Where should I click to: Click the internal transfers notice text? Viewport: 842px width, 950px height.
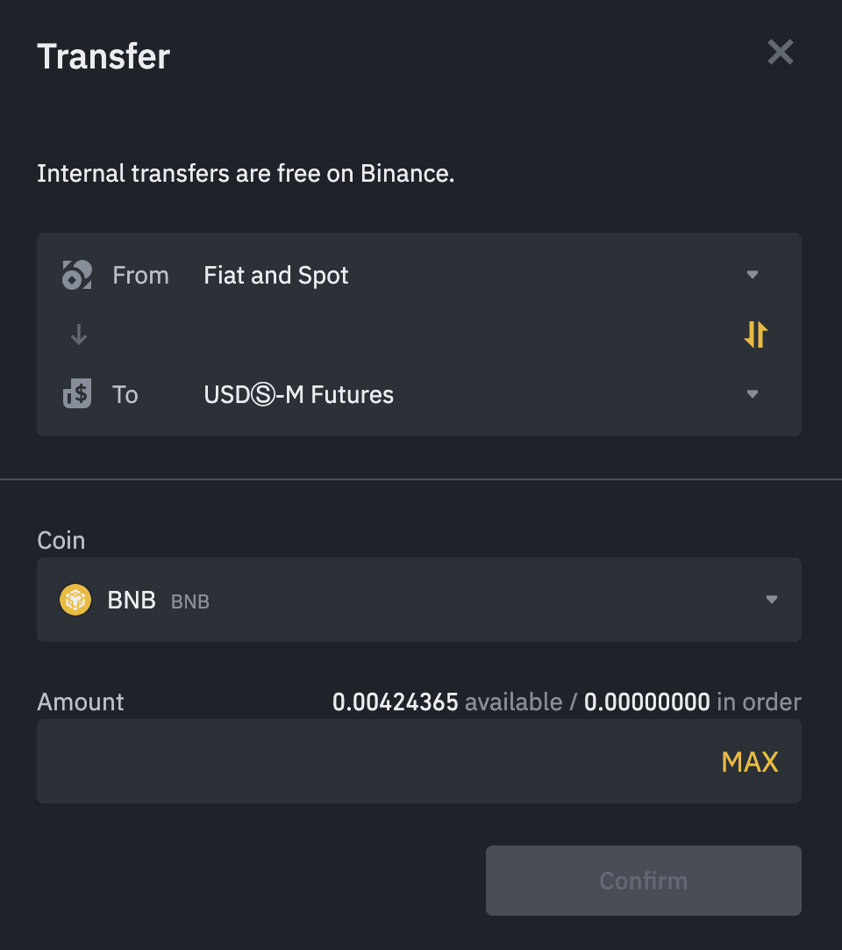[x=246, y=173]
